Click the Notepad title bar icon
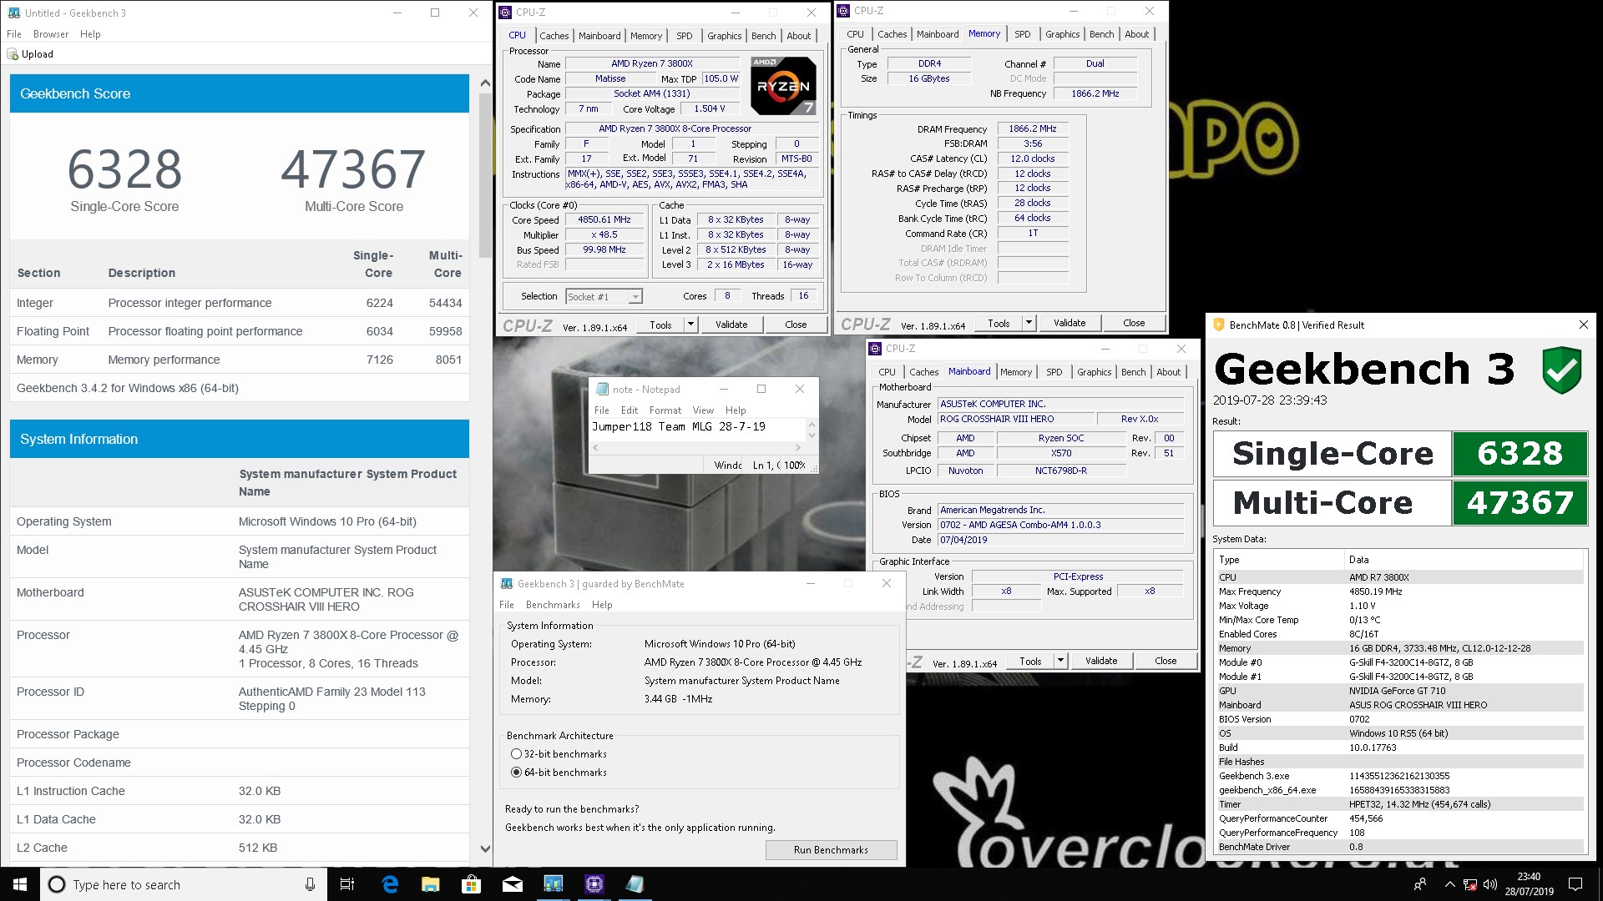The width and height of the screenshot is (1603, 901). point(602,389)
